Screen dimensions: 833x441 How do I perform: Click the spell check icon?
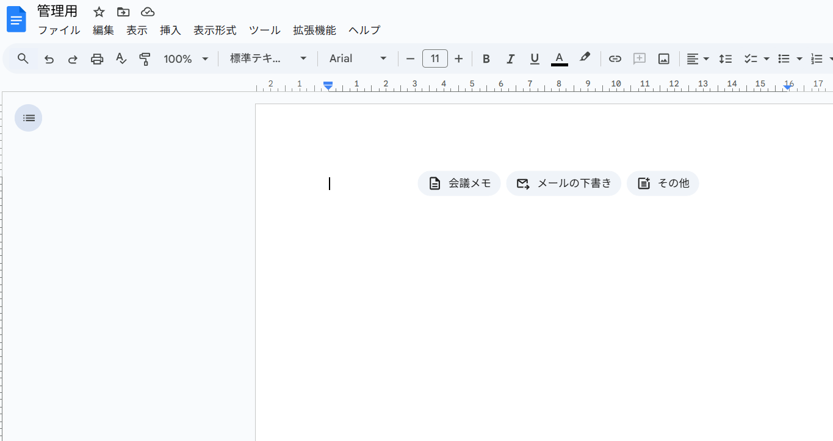coord(121,59)
